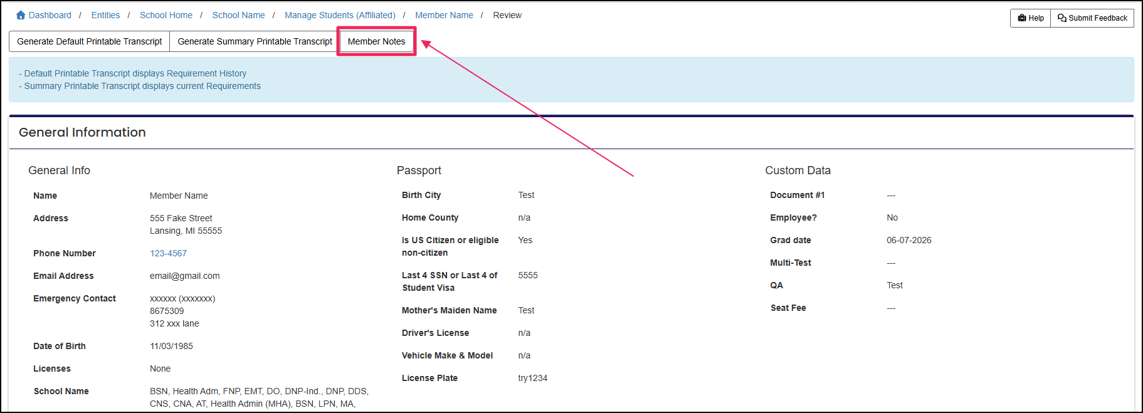
Task: Click the Document #1 label
Action: (x=797, y=195)
